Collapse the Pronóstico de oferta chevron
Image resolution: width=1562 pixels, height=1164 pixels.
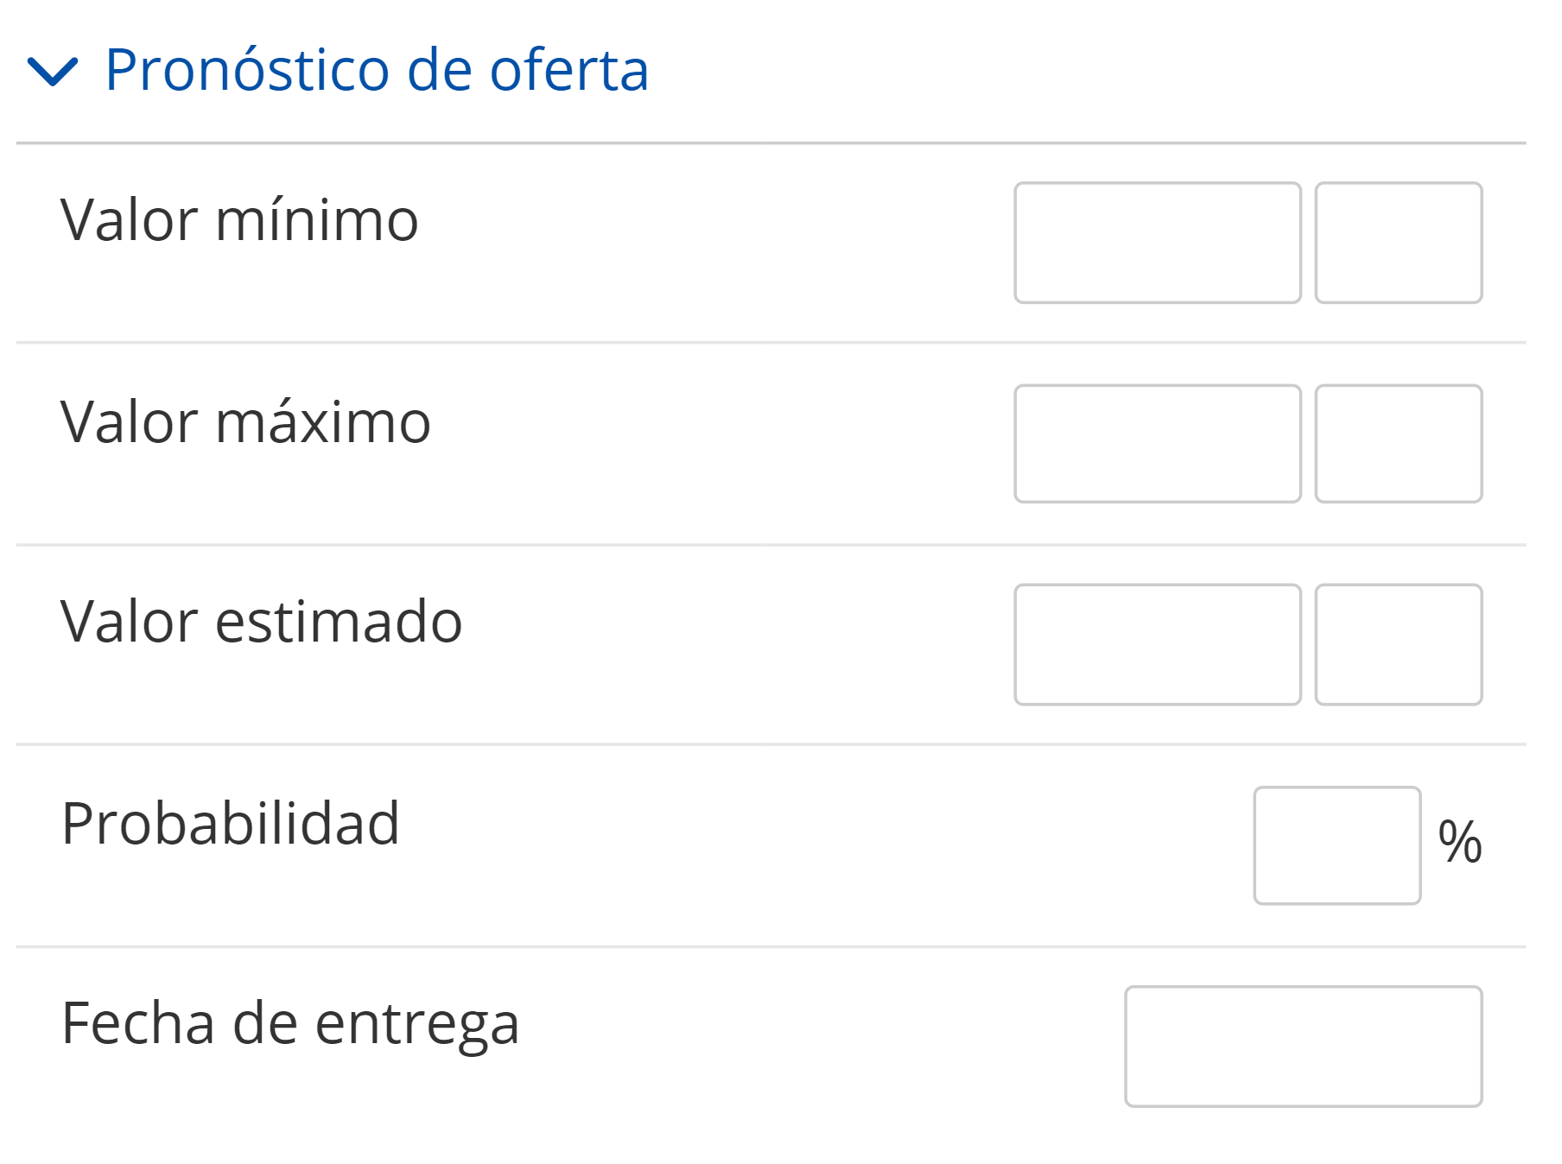point(53,71)
